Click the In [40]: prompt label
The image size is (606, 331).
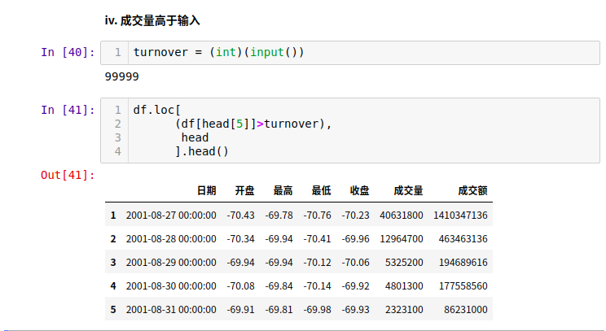pyautogui.click(x=68, y=52)
